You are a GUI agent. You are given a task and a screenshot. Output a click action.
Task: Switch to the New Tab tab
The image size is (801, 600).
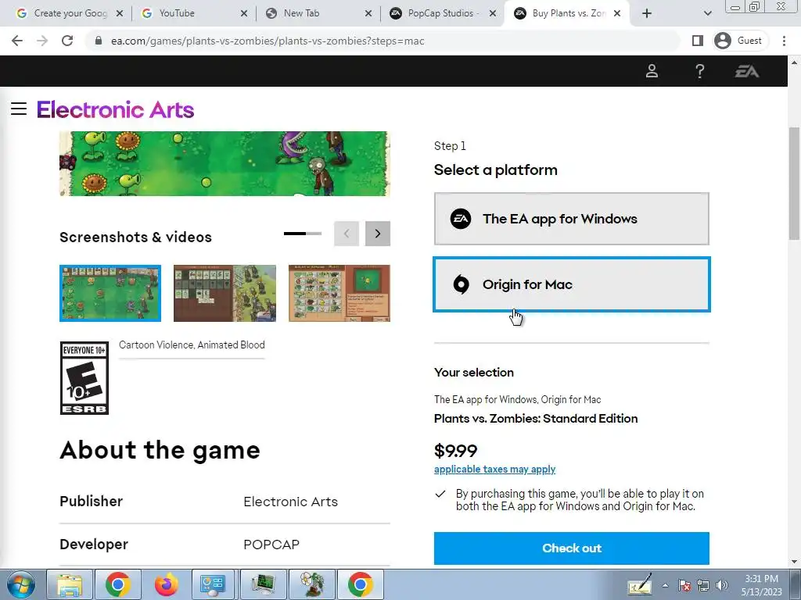[317, 13]
